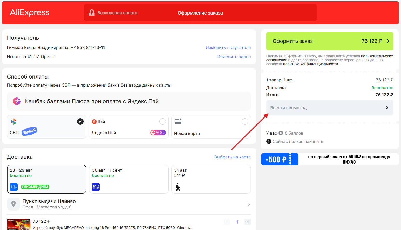The image size is (401, 230).
Task: Click the AliExpress logo
Action: point(30,12)
